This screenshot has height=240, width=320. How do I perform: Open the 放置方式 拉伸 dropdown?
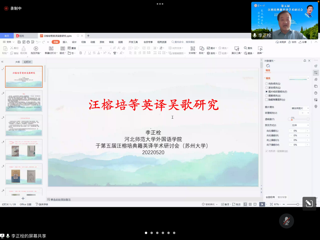tap(300, 125)
